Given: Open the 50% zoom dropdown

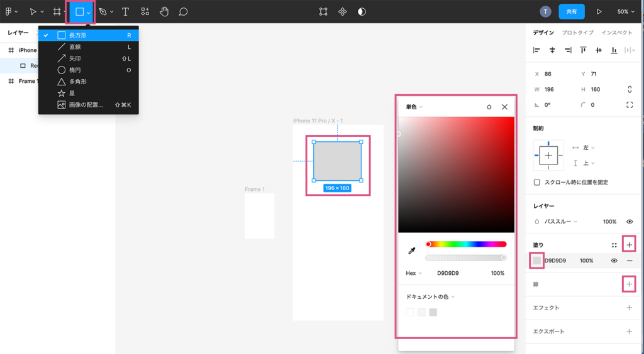Looking at the screenshot, I should (x=626, y=11).
